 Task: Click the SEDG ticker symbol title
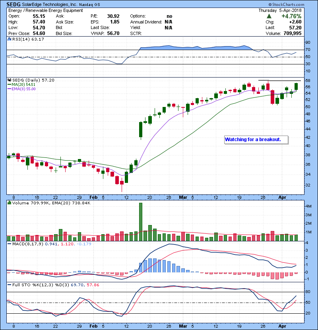coord(13,4)
